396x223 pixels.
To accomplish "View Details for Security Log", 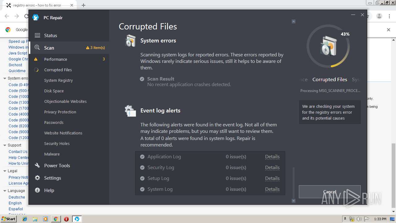I will pos(272,168).
